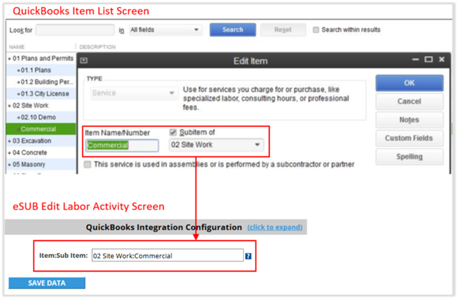Viewport: 458px width, 299px height.
Task: Open the Service type dropdown
Action: click(134, 93)
